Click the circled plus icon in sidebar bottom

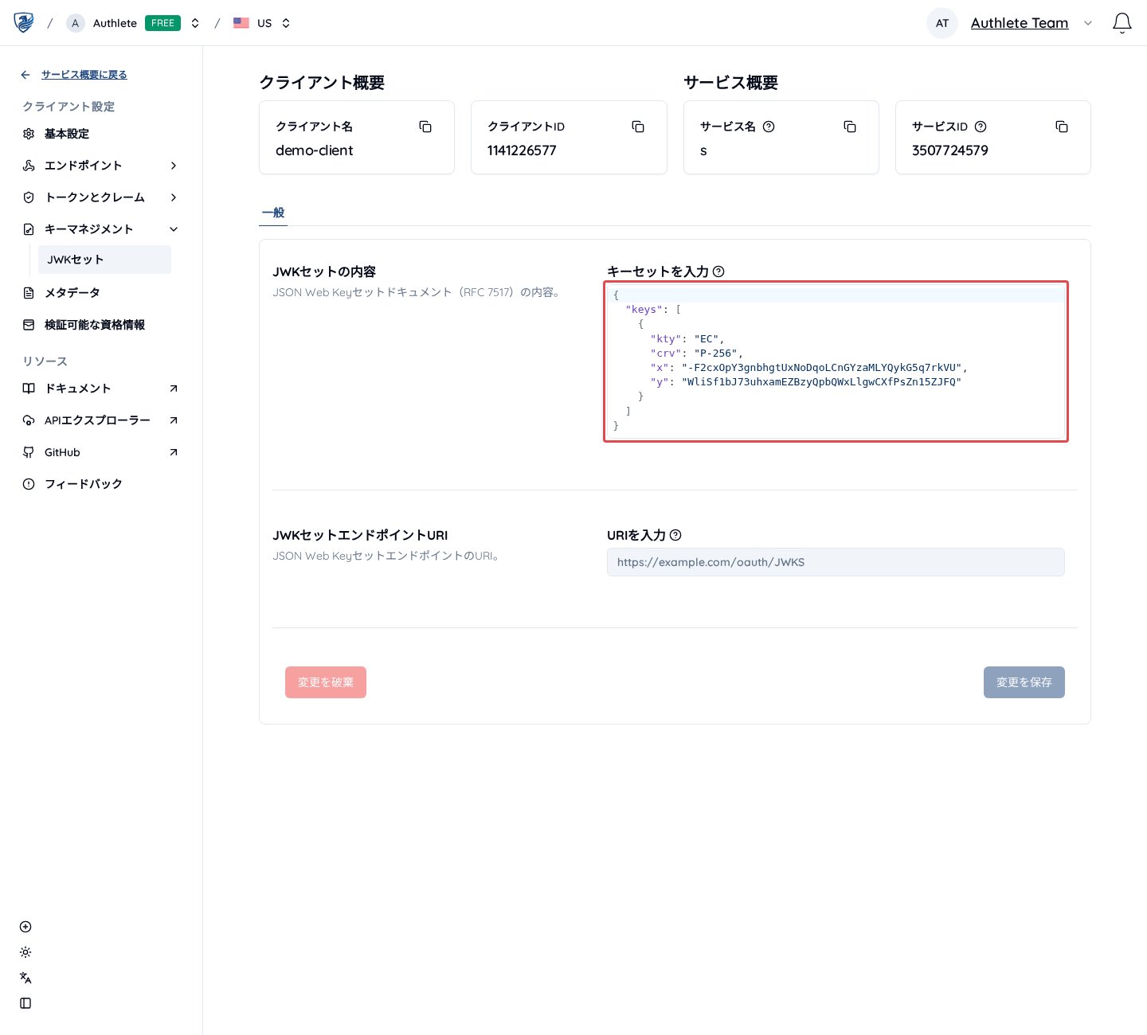(25, 927)
